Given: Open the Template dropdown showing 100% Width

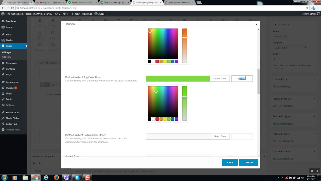Looking at the screenshot, I should 290,48.
